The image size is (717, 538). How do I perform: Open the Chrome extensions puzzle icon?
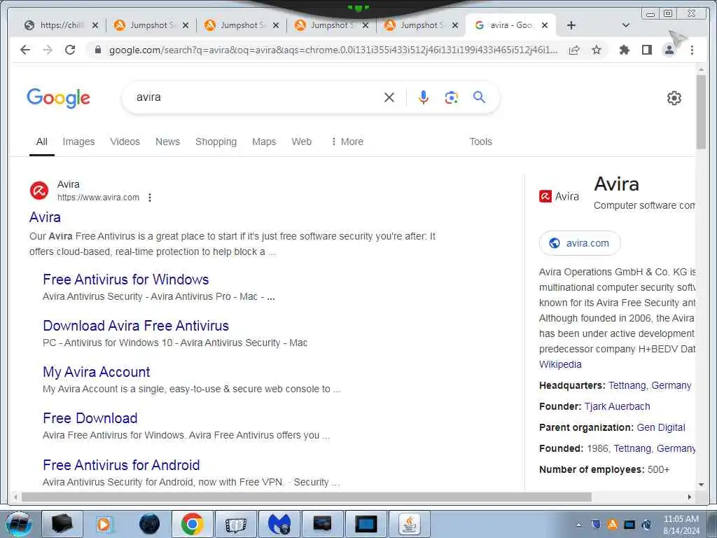click(x=624, y=50)
